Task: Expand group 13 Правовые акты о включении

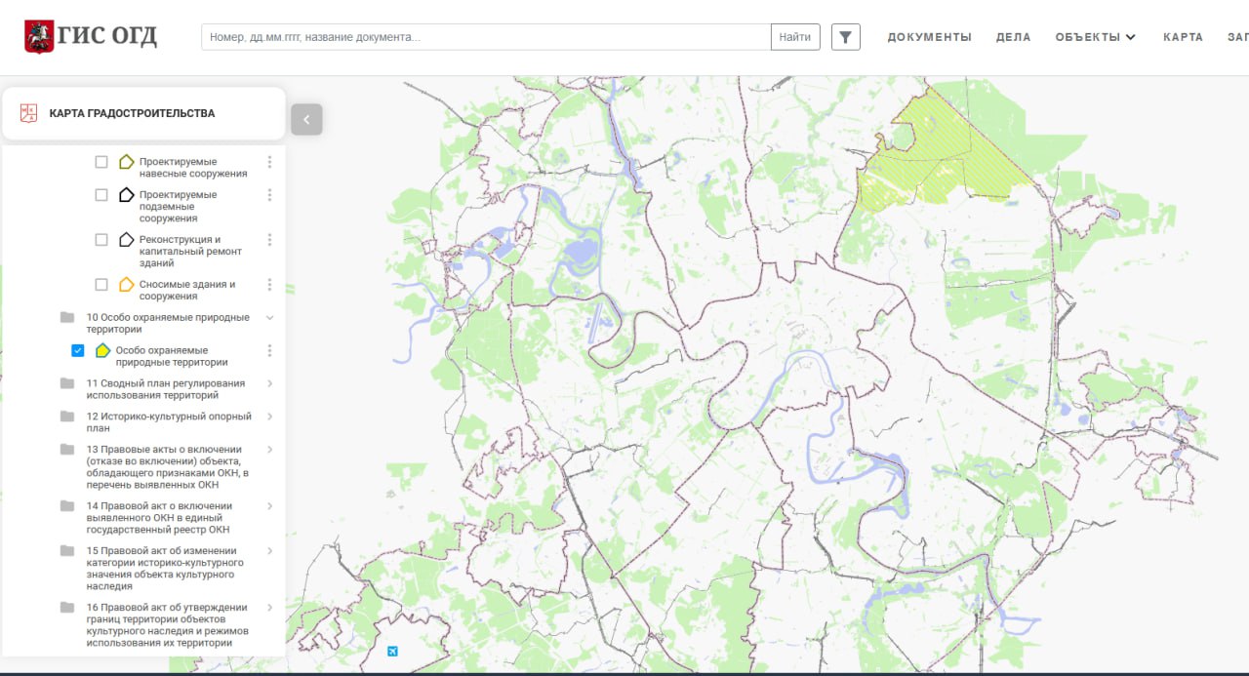Action: coord(270,450)
